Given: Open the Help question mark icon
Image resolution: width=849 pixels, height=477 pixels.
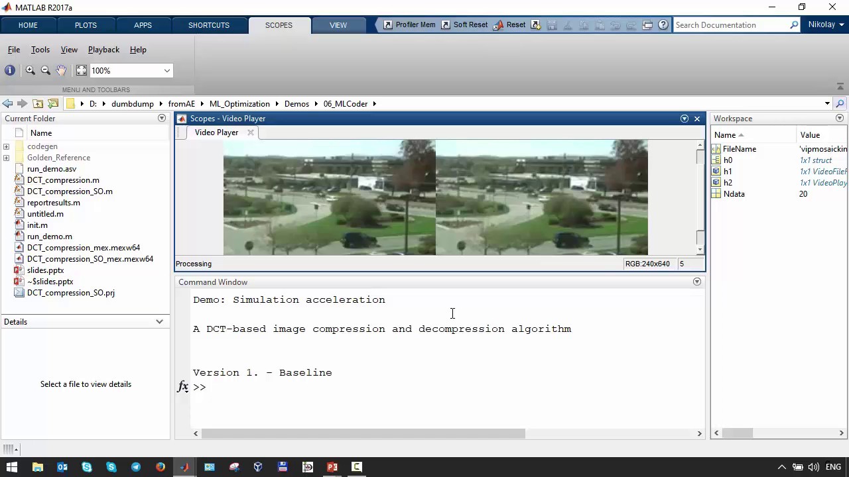Looking at the screenshot, I should (x=663, y=25).
